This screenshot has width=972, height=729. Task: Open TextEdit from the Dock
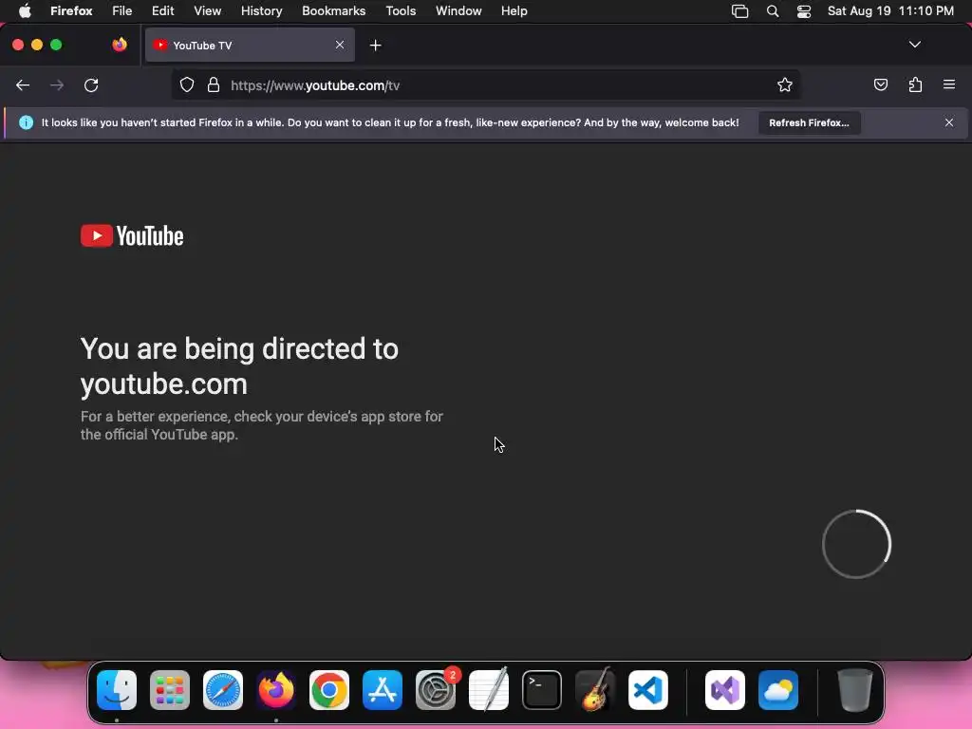[x=489, y=690]
